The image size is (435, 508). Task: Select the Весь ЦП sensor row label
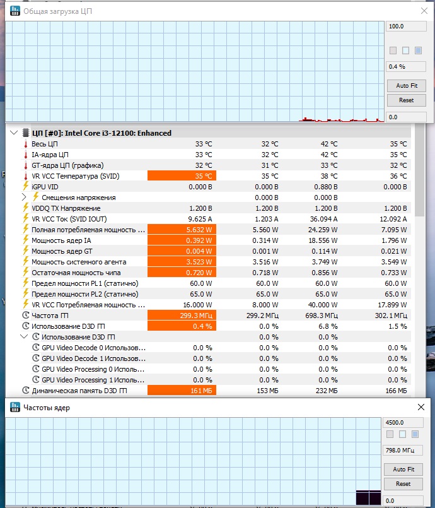[x=45, y=144]
